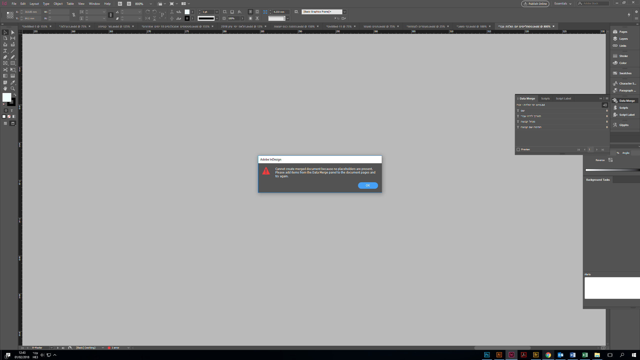
Task: Select the Zoom tool
Action: point(12,88)
